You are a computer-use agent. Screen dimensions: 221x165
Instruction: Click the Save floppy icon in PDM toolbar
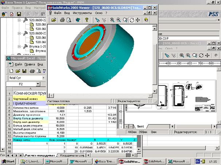pos(19,14)
